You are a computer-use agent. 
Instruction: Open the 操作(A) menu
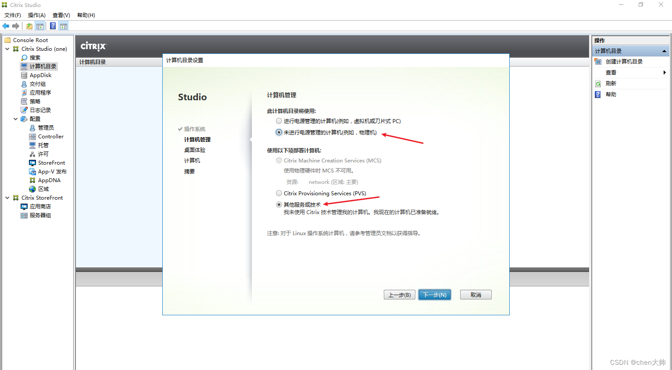37,15
